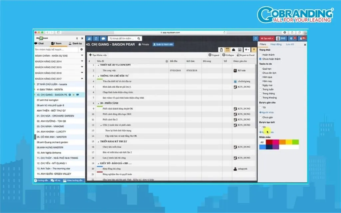Enable the Hôm nay filter checkbox
Viewport: 341px width, 213px height.
pyautogui.click(x=260, y=81)
